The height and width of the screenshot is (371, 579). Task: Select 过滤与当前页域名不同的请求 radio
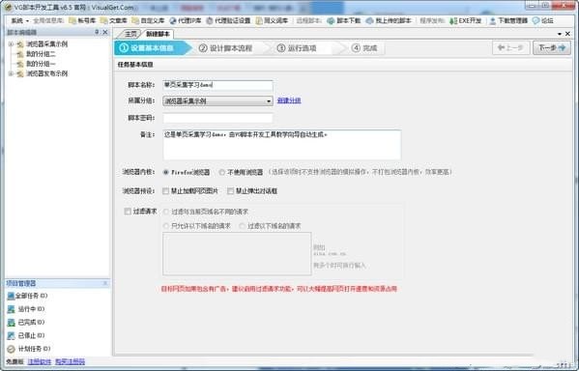[166, 212]
